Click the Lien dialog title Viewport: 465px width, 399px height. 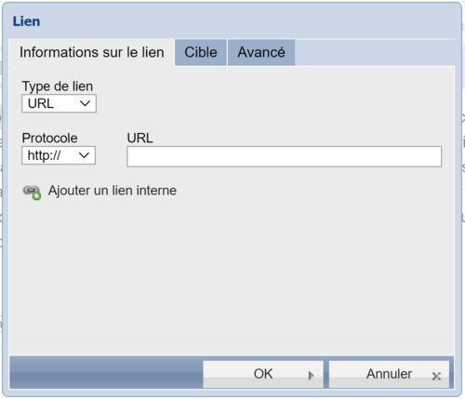[x=26, y=21]
